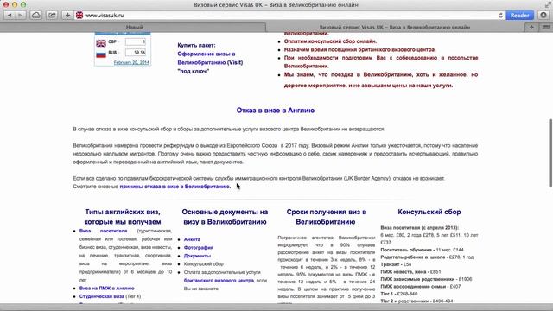
Task: Open the Анкета link
Action: tap(192, 239)
